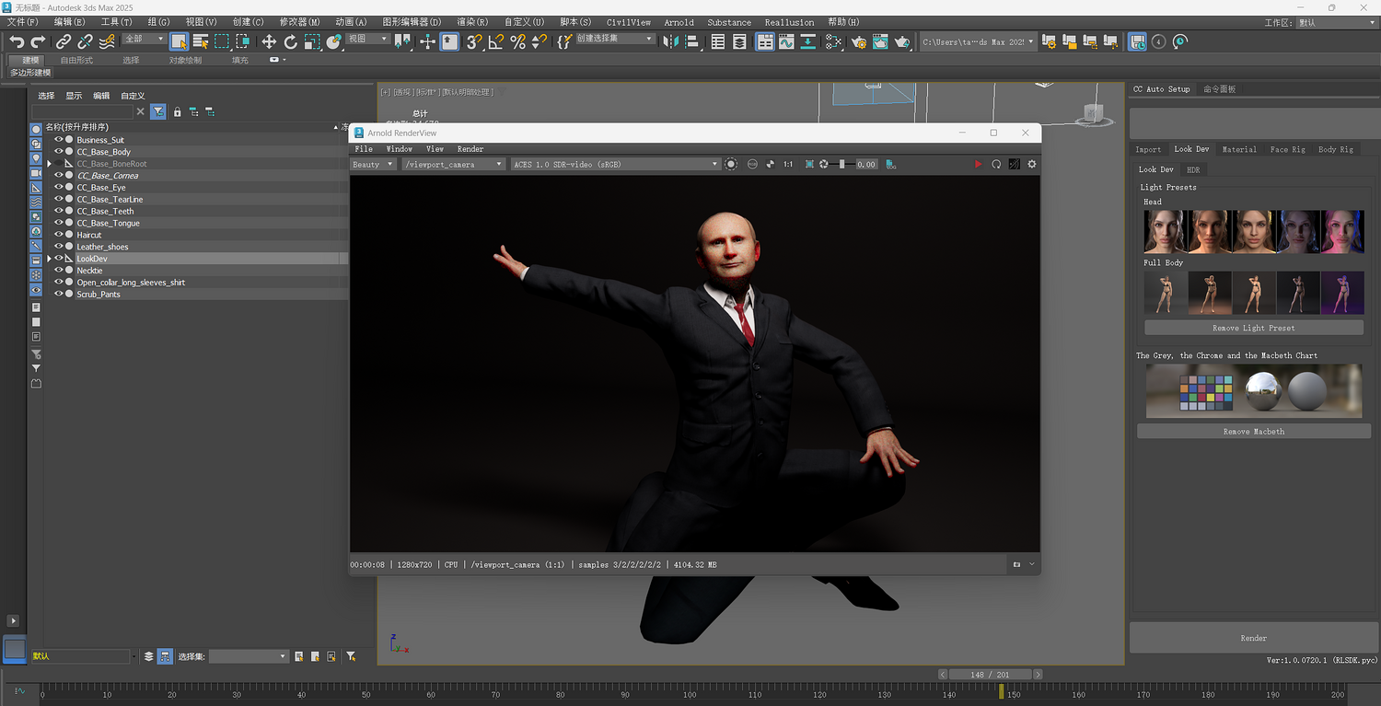
Task: Open the 全部 selection filter dropdown
Action: pyautogui.click(x=145, y=40)
